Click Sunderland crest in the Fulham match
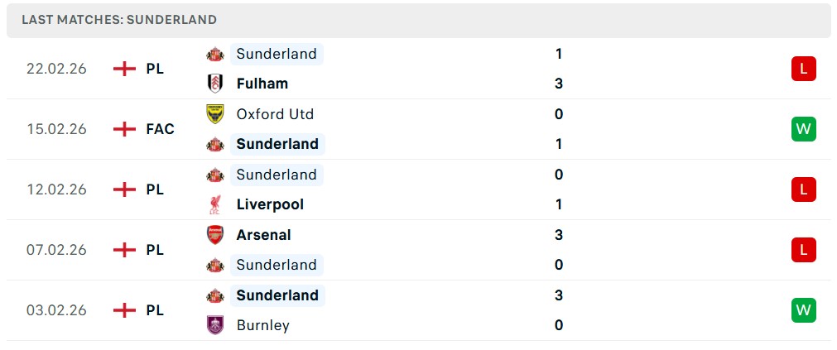The height and width of the screenshot is (350, 837). point(215,54)
